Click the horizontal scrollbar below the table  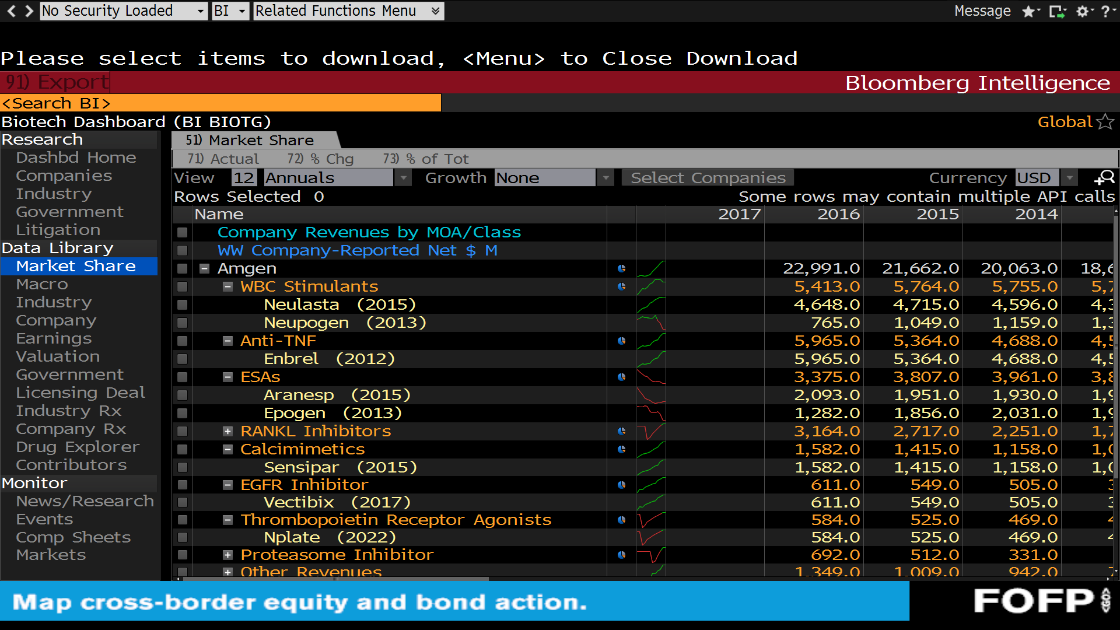point(336,579)
